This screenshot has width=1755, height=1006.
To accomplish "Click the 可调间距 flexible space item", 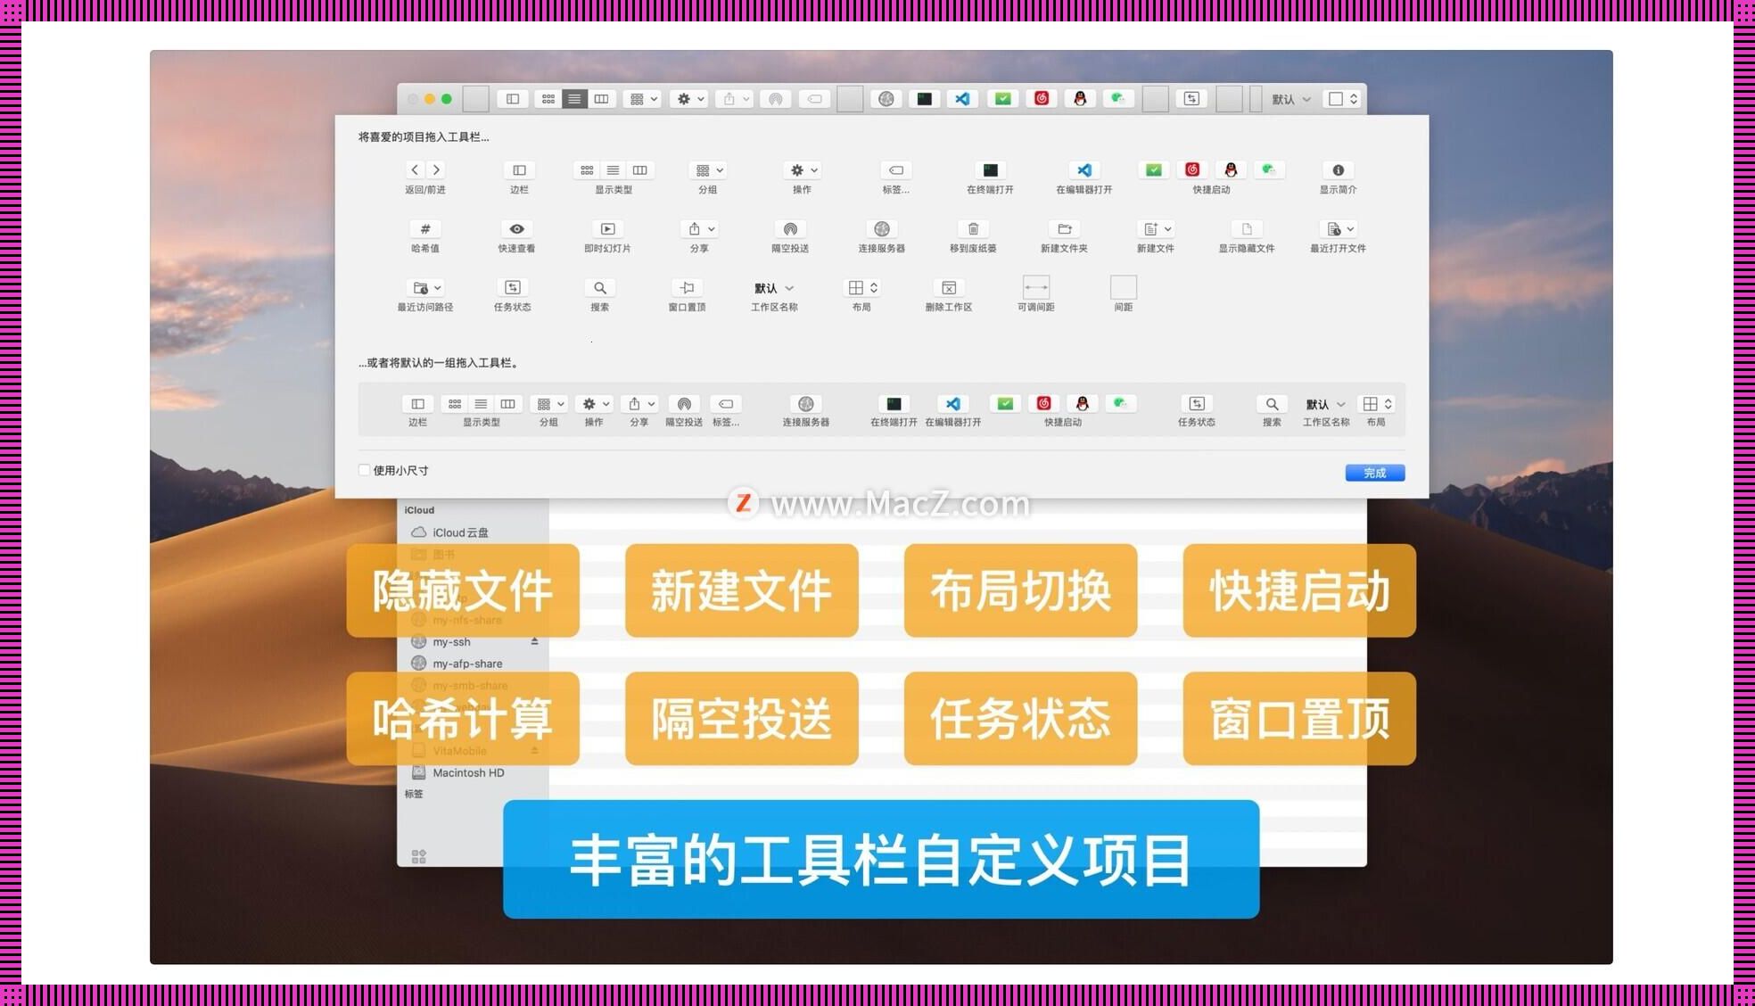I will (1035, 287).
